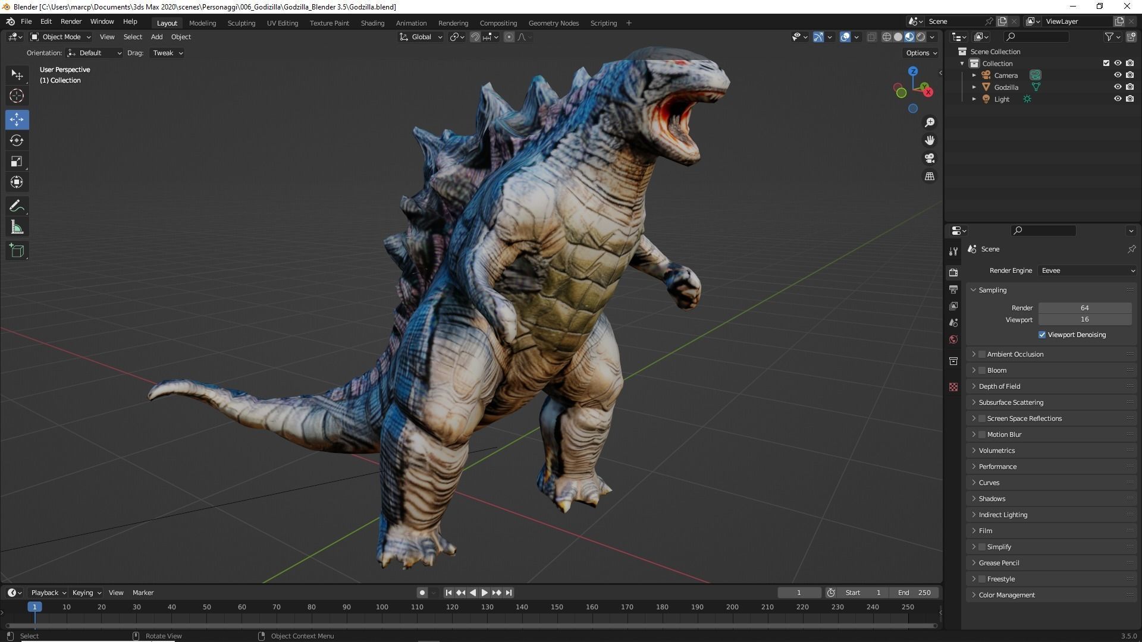Open the Tool properties tab
This screenshot has height=642, width=1142.
pos(953,251)
